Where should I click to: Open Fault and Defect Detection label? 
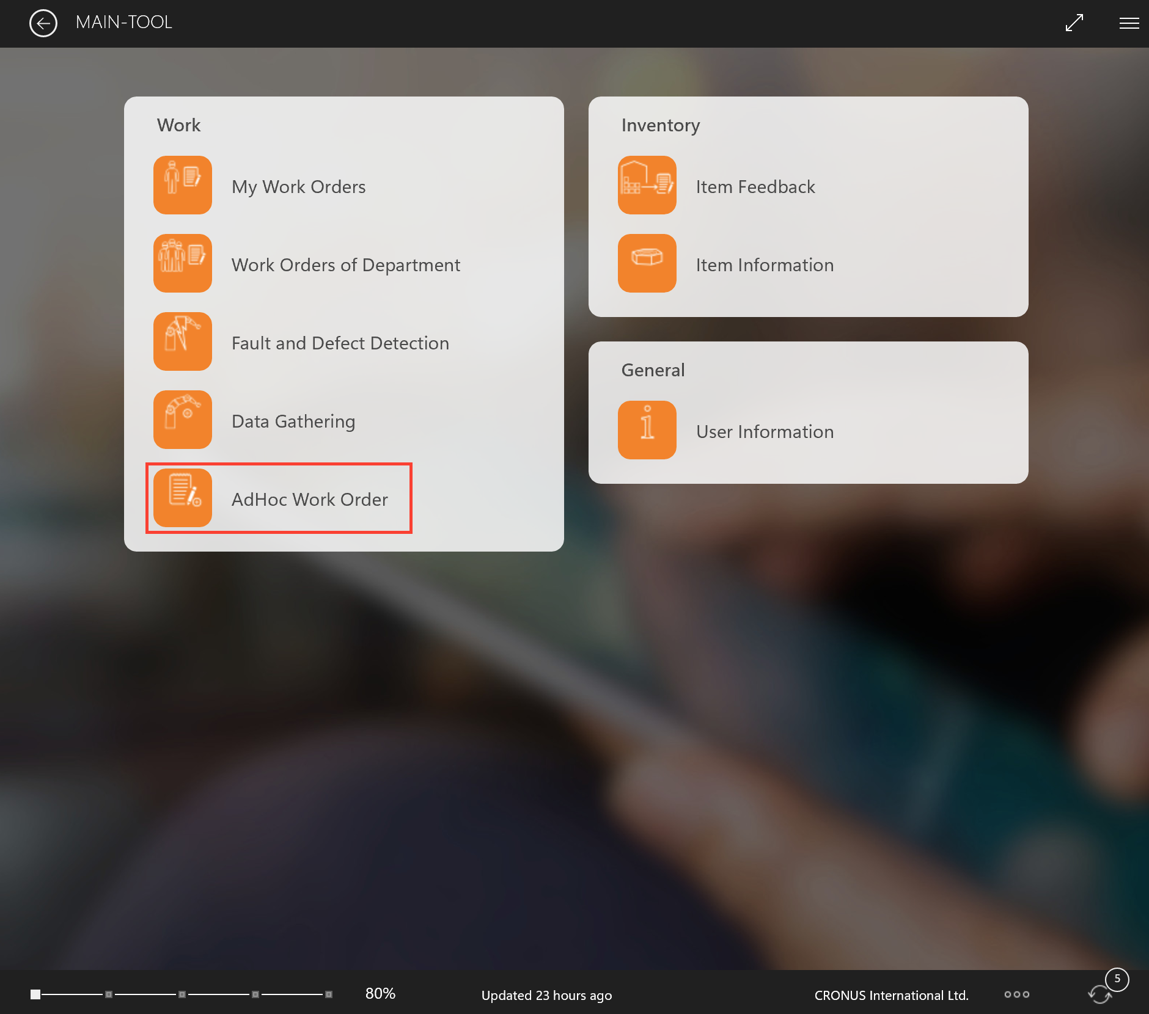(x=340, y=343)
